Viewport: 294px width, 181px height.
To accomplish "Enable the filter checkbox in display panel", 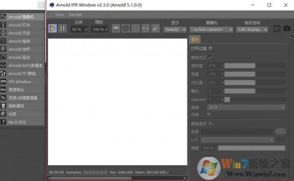I will click(210, 48).
